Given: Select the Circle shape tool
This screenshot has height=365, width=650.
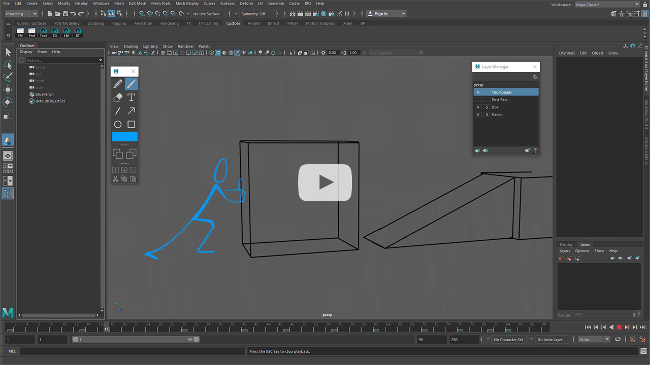Looking at the screenshot, I should (x=118, y=124).
